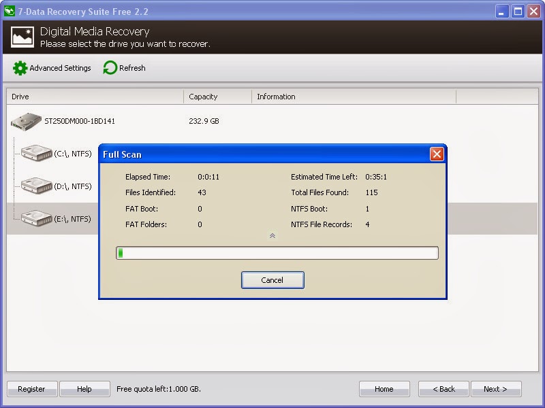Viewport: 545px width, 408px height.
Task: Click the Next > button
Action: (496, 389)
